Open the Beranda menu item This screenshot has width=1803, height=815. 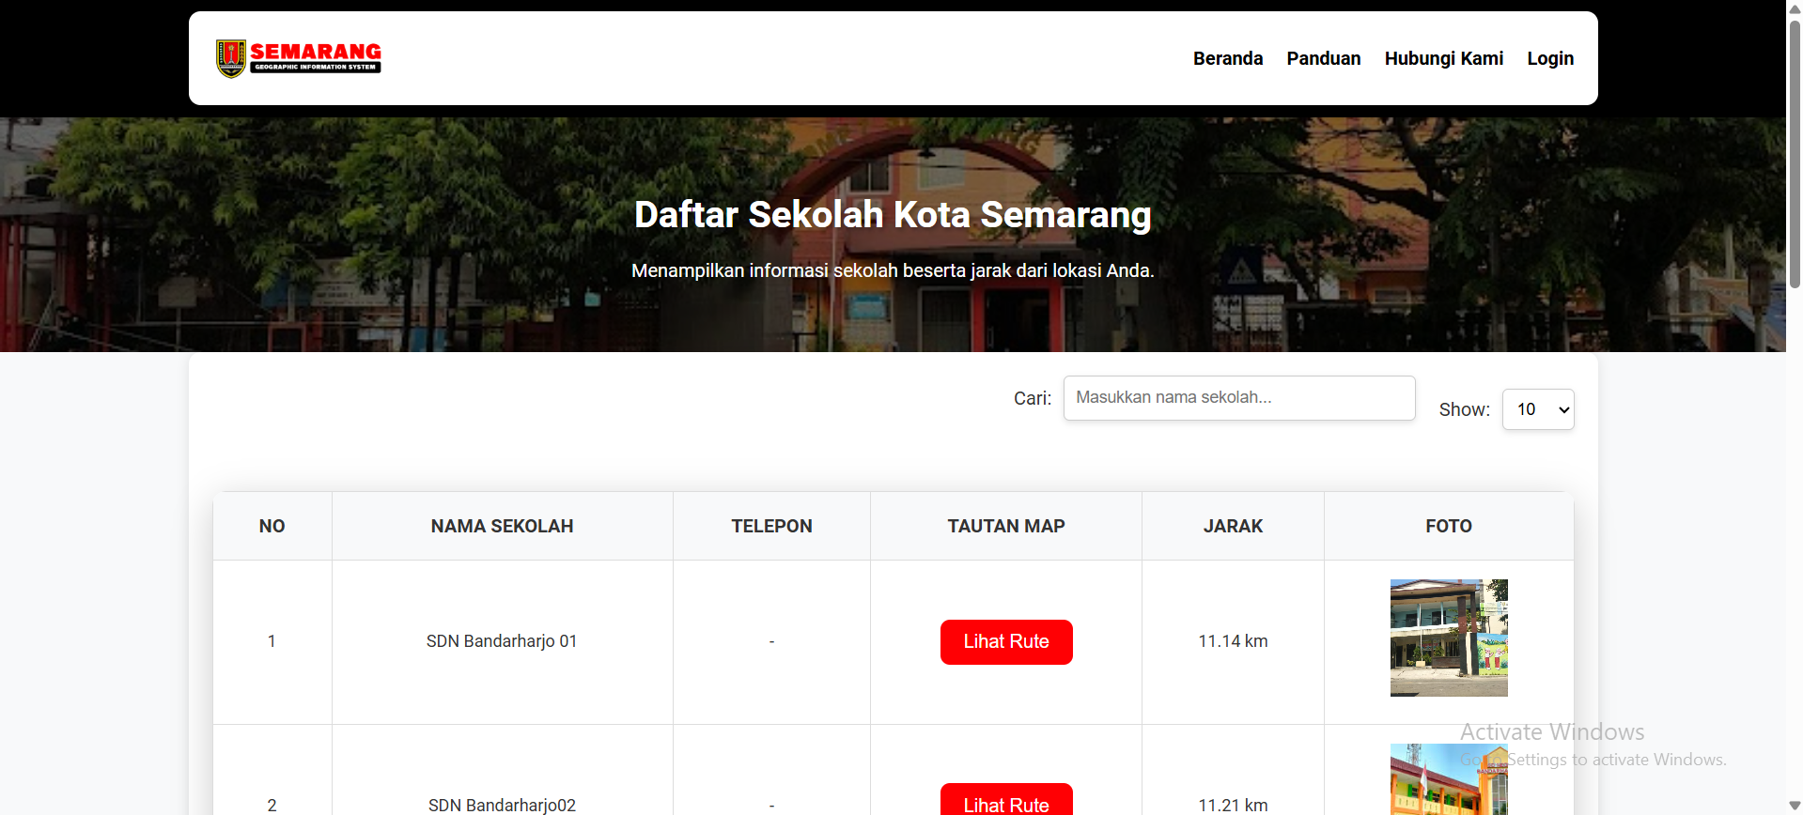coord(1227,58)
